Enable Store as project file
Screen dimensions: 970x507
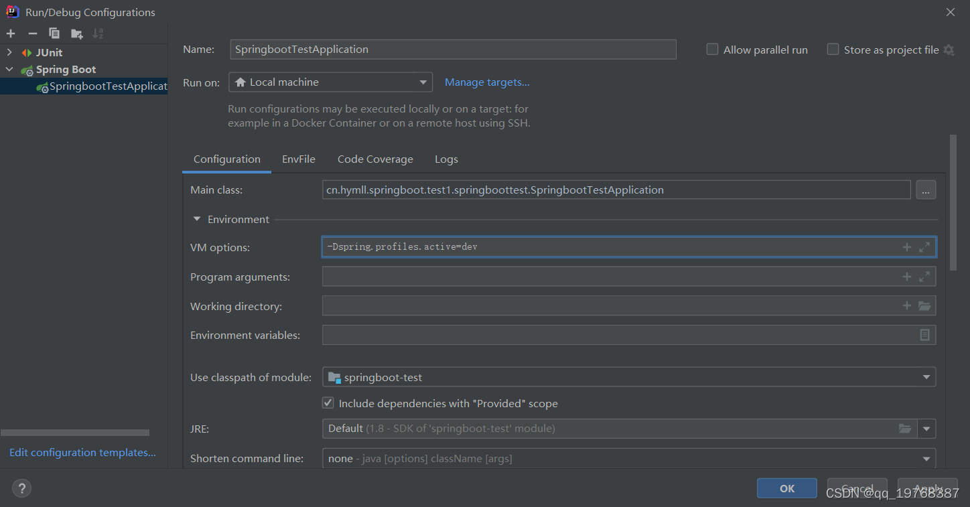pos(833,50)
